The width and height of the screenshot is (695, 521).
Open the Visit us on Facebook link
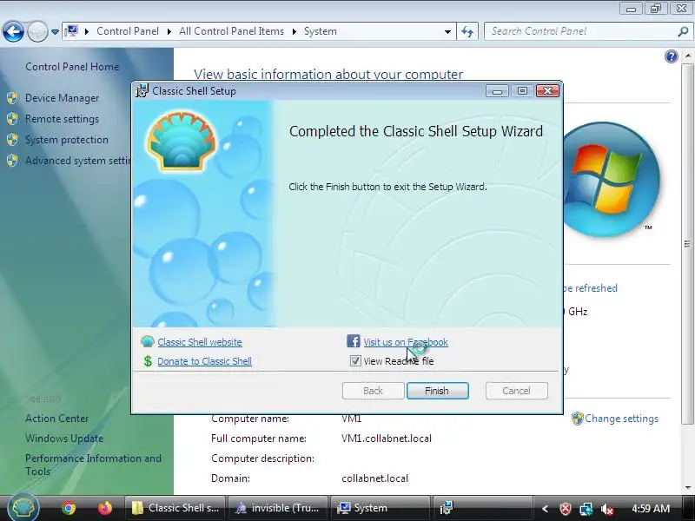tap(406, 342)
